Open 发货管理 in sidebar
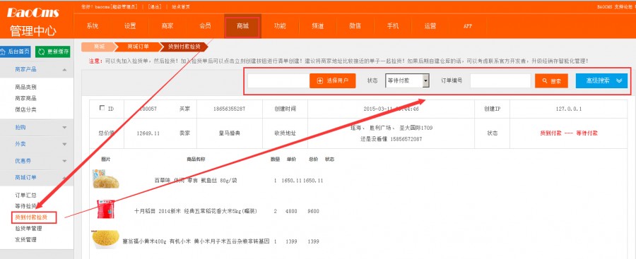Screen dimensions: 636x259 point(26,239)
